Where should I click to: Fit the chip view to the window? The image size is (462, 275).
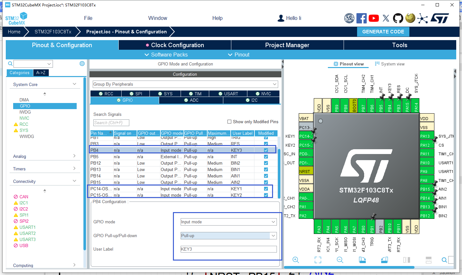click(318, 260)
